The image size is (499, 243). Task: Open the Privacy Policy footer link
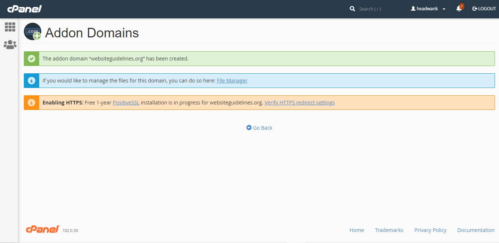tap(430, 230)
